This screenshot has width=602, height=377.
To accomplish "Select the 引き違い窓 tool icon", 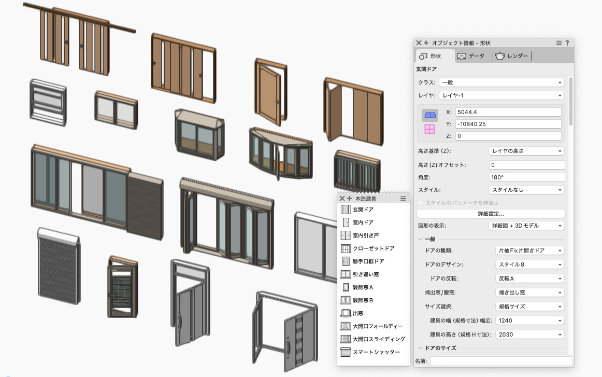I will [x=346, y=274].
